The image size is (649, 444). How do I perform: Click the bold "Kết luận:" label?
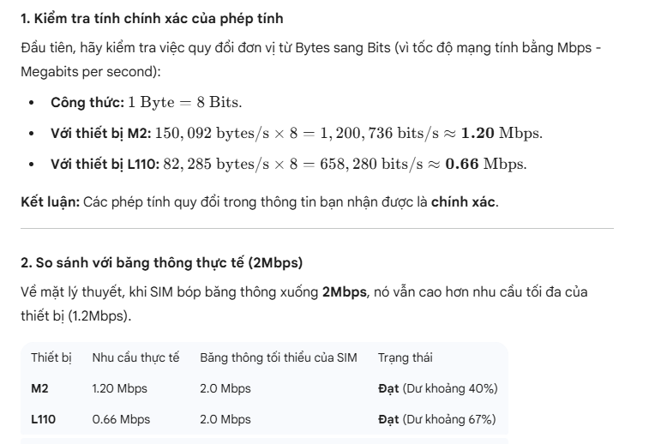pyautogui.click(x=50, y=202)
